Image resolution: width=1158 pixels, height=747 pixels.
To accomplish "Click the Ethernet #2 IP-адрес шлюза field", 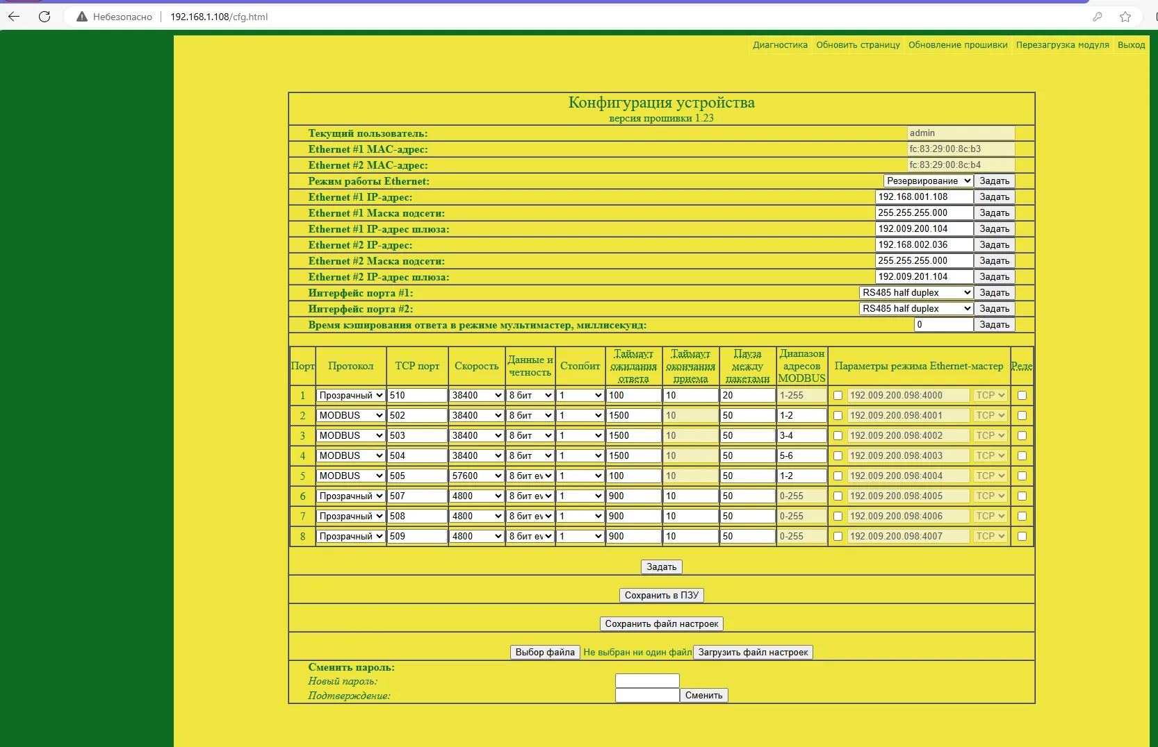I will [x=924, y=277].
